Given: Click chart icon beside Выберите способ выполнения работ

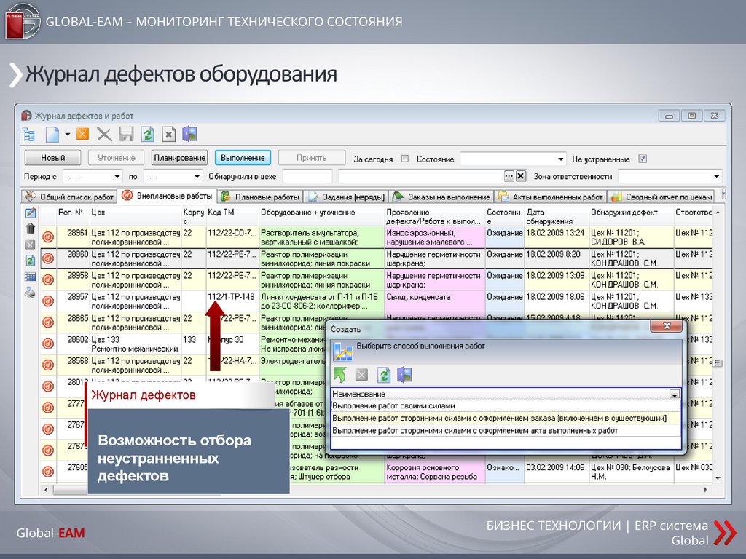Looking at the screenshot, I should [x=343, y=353].
